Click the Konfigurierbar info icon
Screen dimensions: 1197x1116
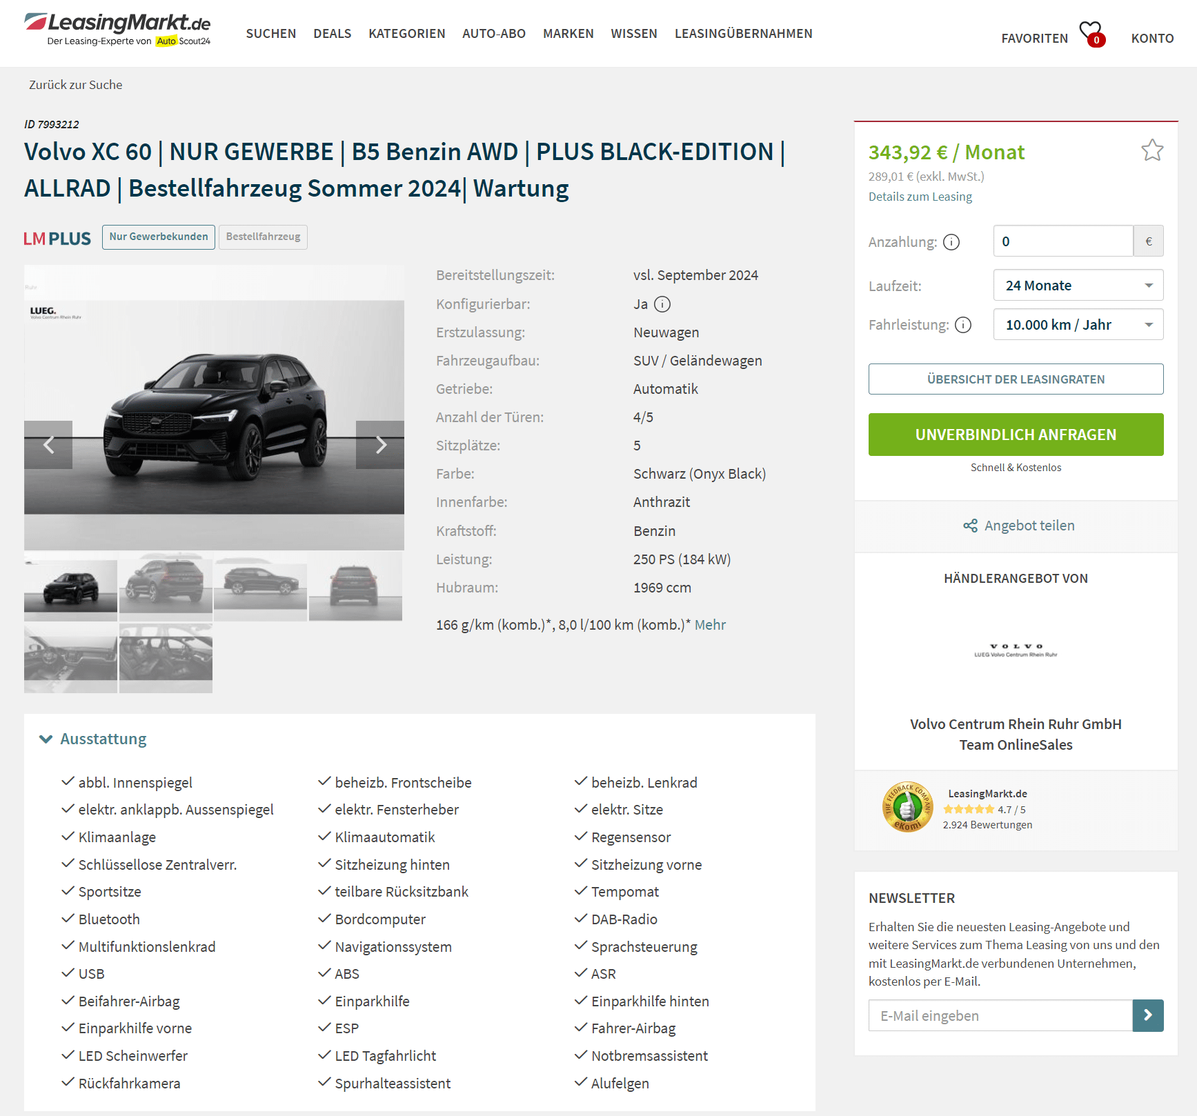662,304
